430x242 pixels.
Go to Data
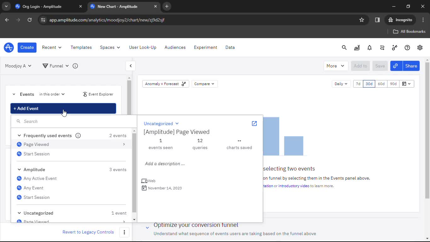click(230, 47)
